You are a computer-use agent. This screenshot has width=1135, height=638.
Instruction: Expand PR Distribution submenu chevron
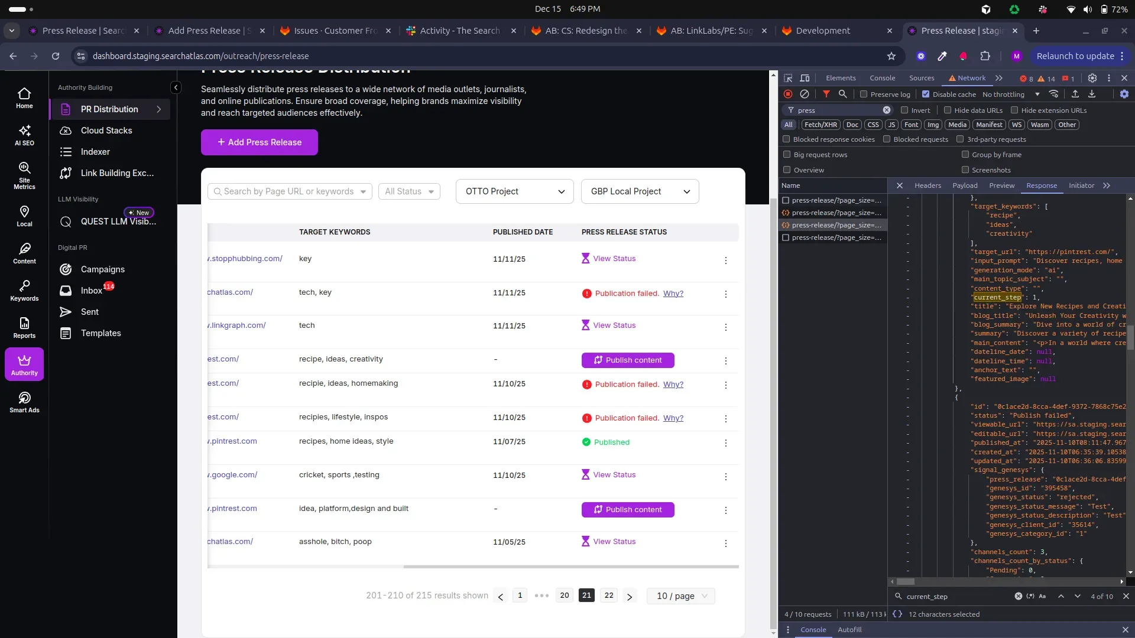pos(159,109)
